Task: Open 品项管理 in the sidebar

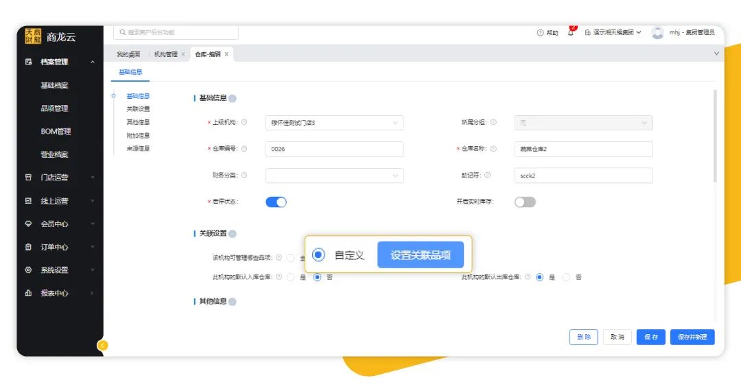Action: click(54, 108)
